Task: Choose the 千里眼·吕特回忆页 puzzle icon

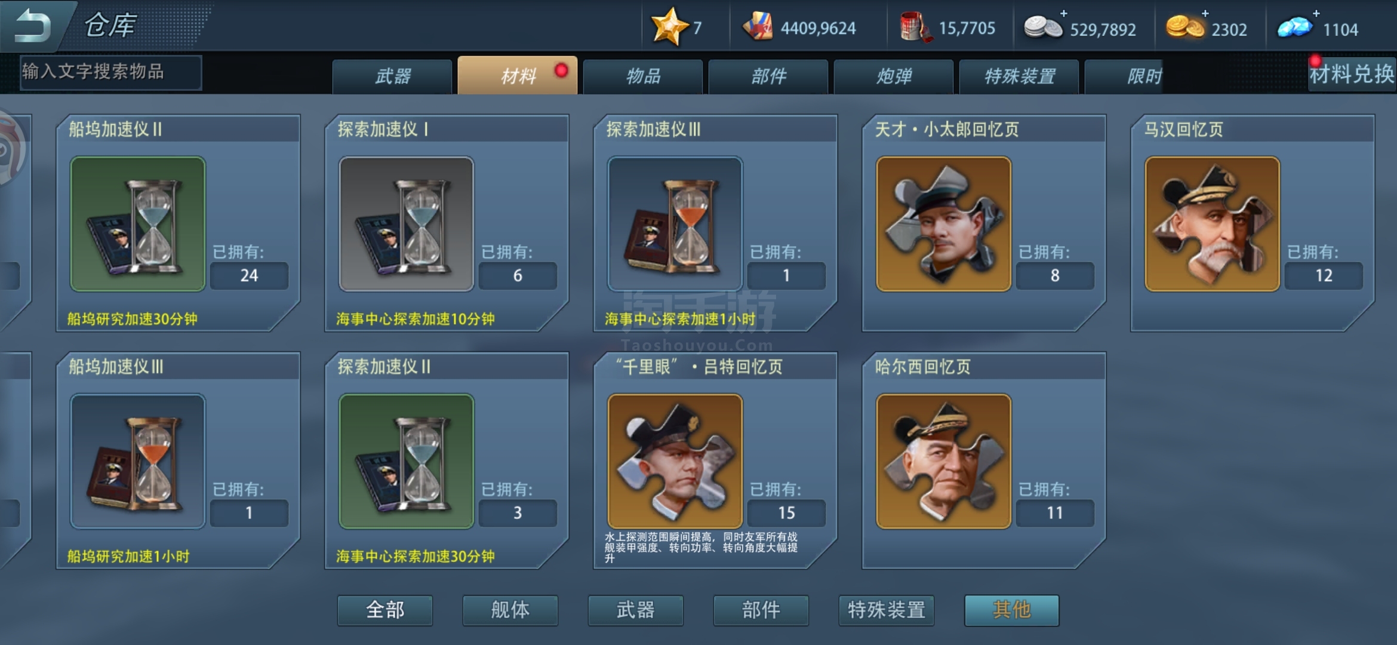Action: (675, 461)
